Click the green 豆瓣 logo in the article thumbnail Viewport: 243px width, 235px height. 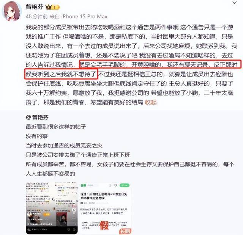pyautogui.click(x=83, y=185)
